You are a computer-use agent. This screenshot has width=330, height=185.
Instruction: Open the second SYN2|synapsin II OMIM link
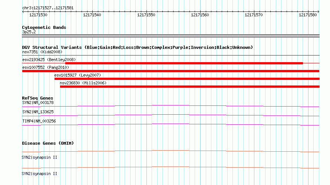(39, 174)
